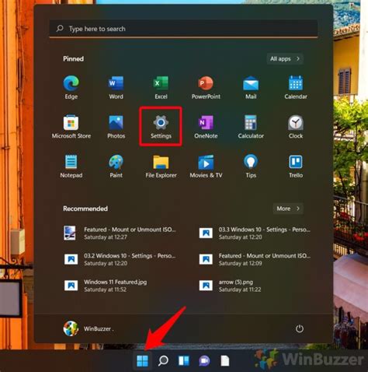Launch Movies & TV app
Screen dimensions: 368x372
(x=206, y=166)
